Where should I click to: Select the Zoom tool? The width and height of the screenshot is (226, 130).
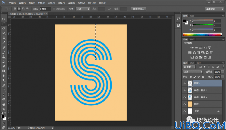point(4,109)
